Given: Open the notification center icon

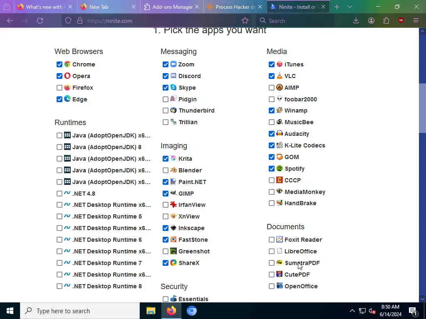Looking at the screenshot, I should coord(413,311).
